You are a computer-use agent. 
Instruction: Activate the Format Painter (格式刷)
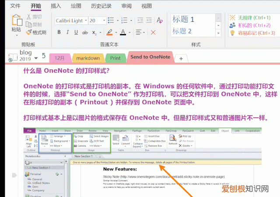click(36, 32)
